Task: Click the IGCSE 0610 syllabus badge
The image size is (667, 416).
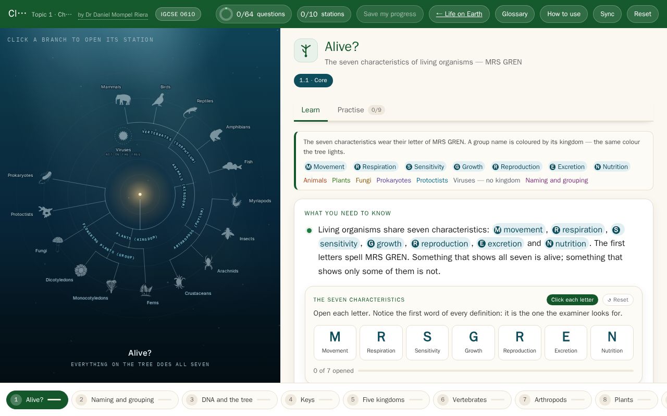Action: pyautogui.click(x=178, y=14)
